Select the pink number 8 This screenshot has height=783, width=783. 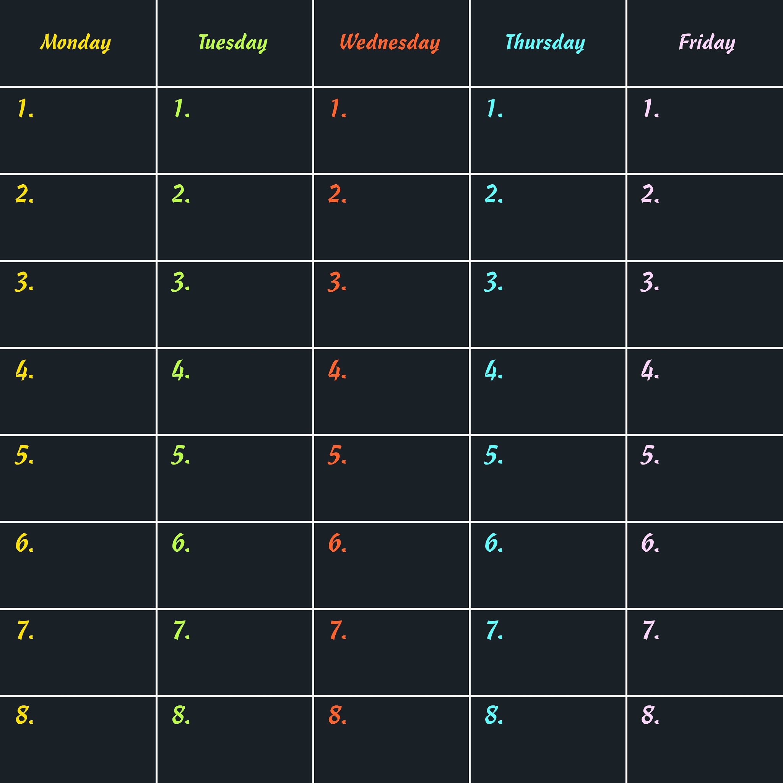click(650, 715)
